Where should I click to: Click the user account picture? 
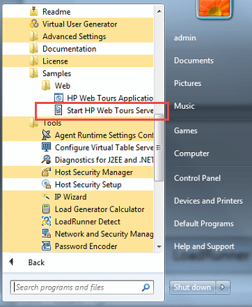point(214,8)
